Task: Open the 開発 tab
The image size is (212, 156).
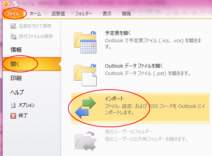Action: tap(127, 14)
